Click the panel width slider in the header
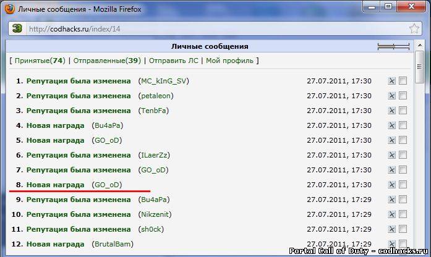Screen dimensions: 431x257 pyautogui.click(x=393, y=46)
